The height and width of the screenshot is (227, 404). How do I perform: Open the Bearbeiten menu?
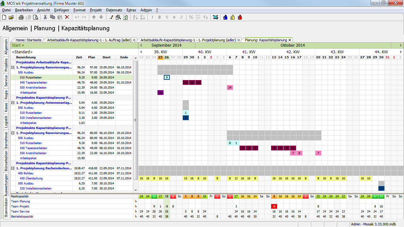(x=24, y=10)
